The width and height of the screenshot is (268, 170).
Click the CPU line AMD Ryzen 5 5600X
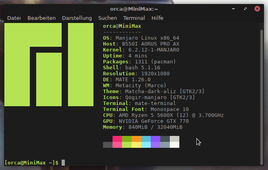(163, 115)
